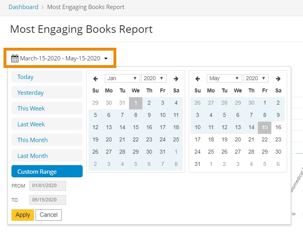This screenshot has width=303, height=233.
Task: Open the right calendar's 2020 year dropdown
Action: pos(256,78)
